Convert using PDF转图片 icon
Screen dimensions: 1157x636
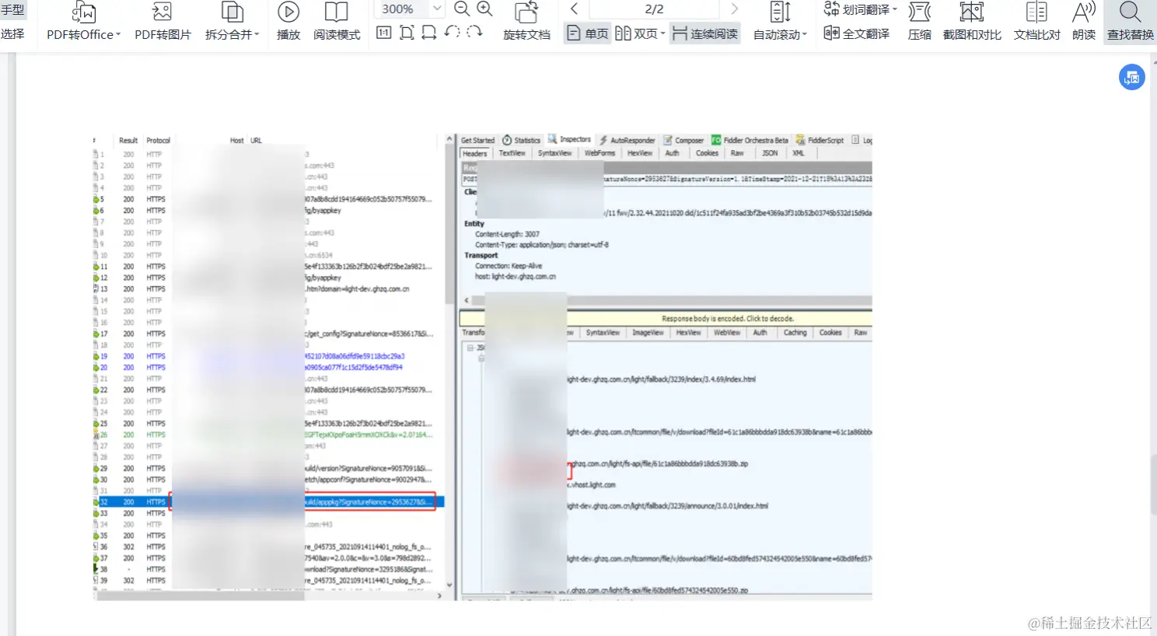coord(163,12)
